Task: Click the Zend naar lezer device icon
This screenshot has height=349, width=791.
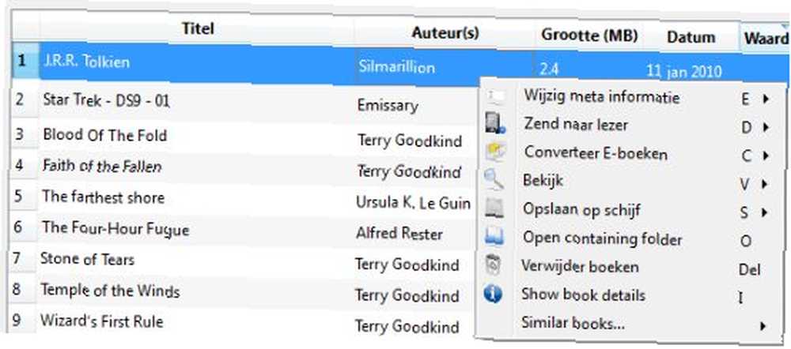Action: click(495, 124)
